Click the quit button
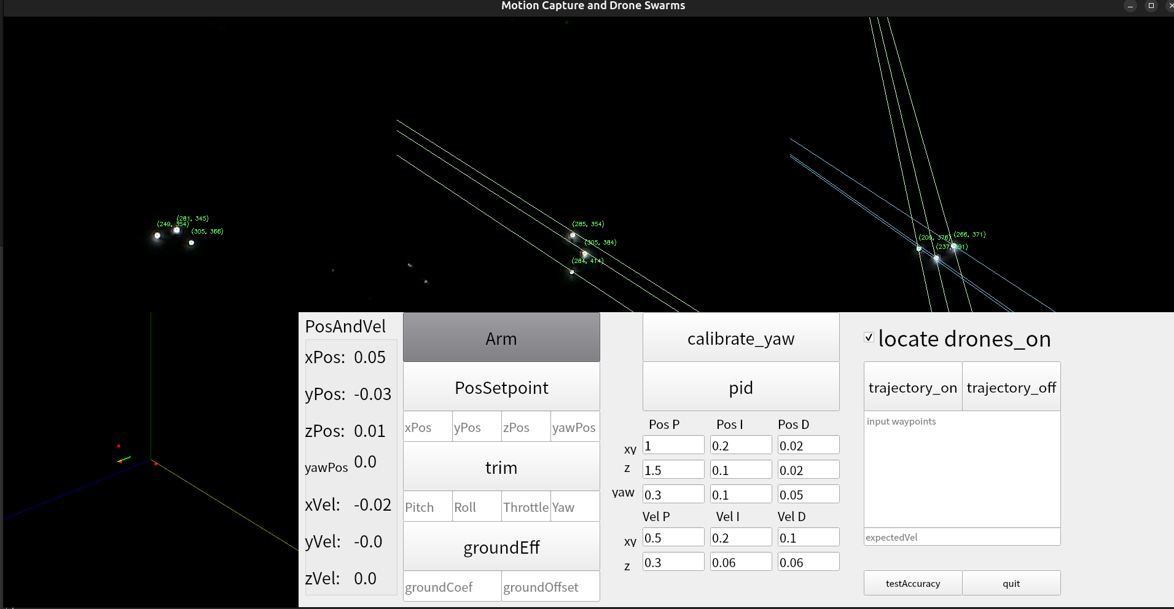This screenshot has height=609, width=1174. click(1011, 583)
